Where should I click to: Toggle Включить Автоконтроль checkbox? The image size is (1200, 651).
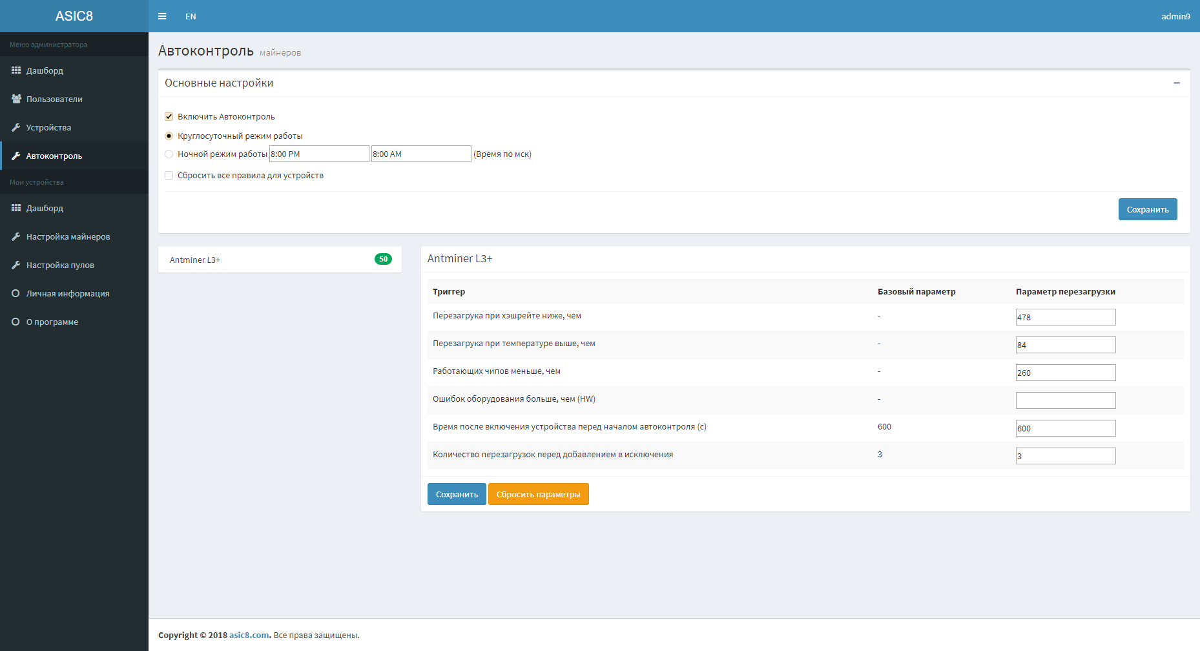[x=169, y=117]
